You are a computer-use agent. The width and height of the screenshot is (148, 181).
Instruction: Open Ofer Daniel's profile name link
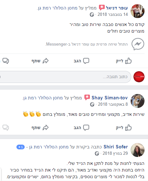point(117,8)
